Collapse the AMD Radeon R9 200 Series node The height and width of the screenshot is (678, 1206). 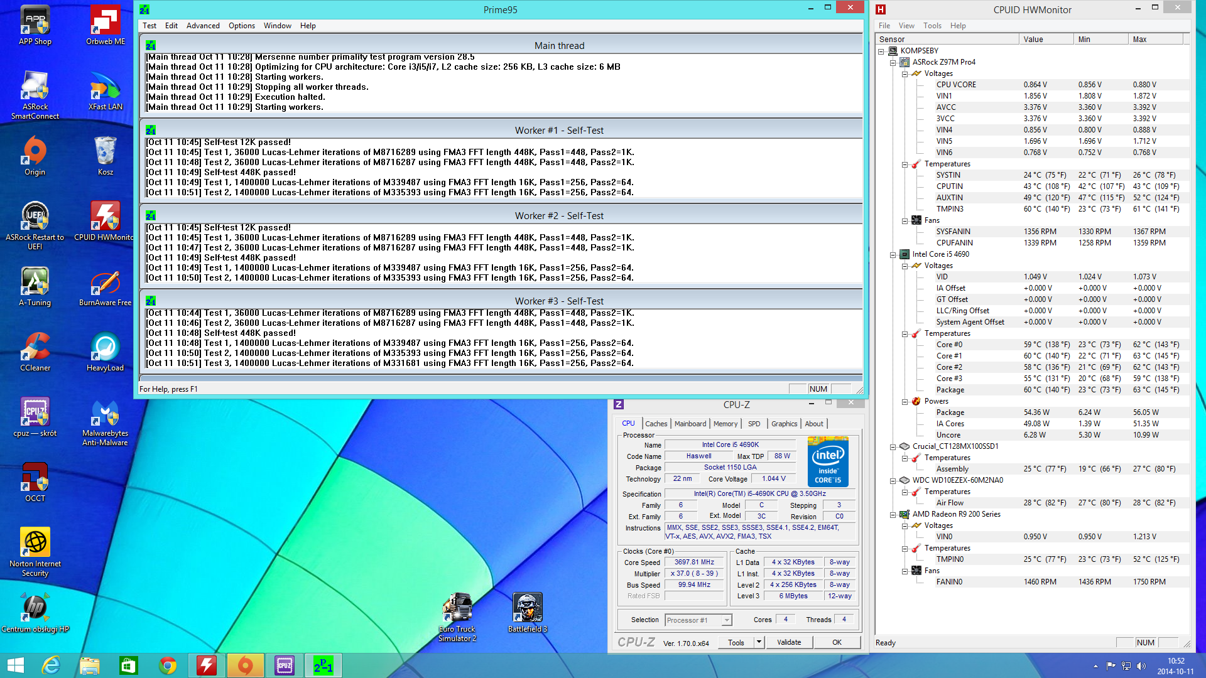[x=893, y=515]
